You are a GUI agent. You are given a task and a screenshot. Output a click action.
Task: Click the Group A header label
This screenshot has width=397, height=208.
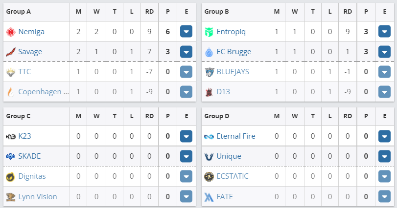click(x=19, y=11)
